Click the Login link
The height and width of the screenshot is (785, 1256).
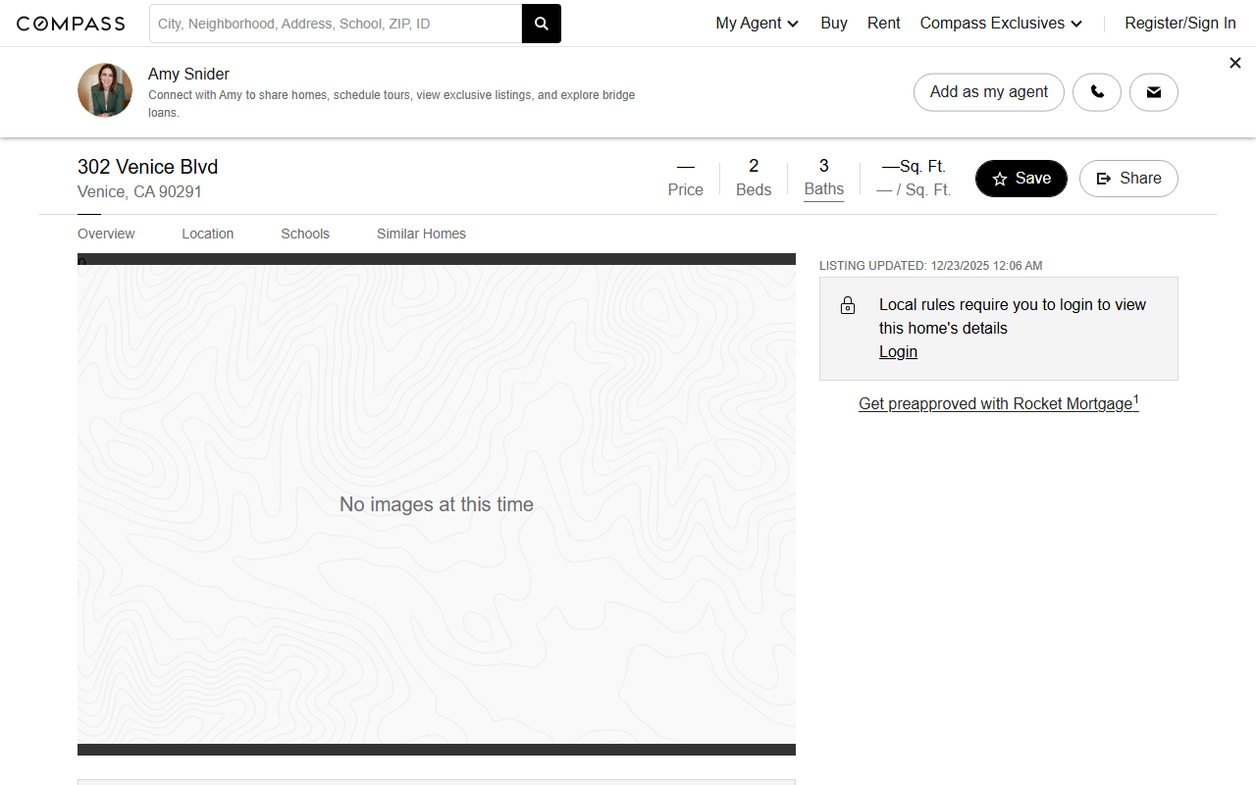click(x=898, y=352)
